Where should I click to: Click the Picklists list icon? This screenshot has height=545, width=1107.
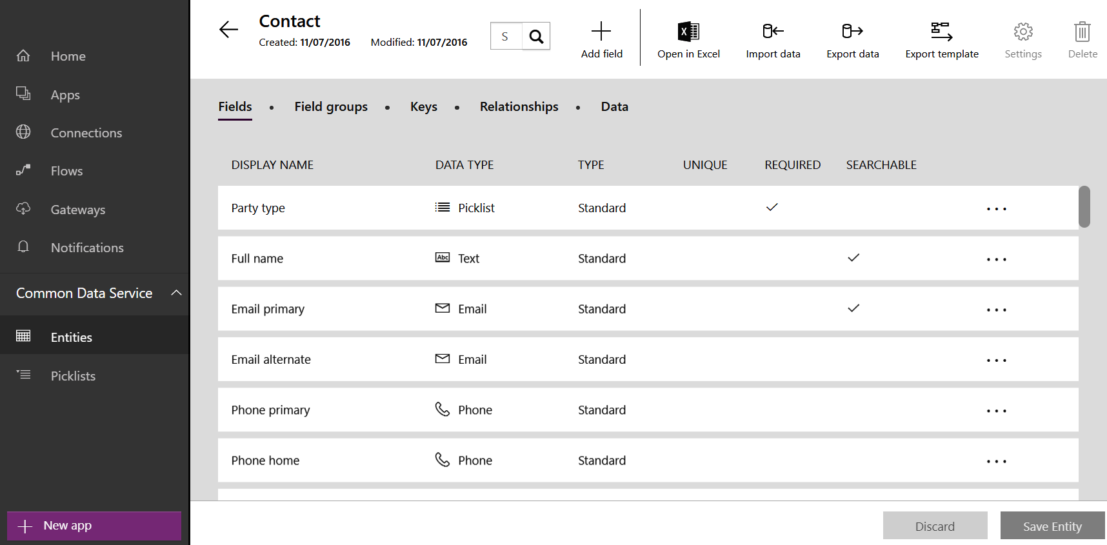pyautogui.click(x=23, y=374)
